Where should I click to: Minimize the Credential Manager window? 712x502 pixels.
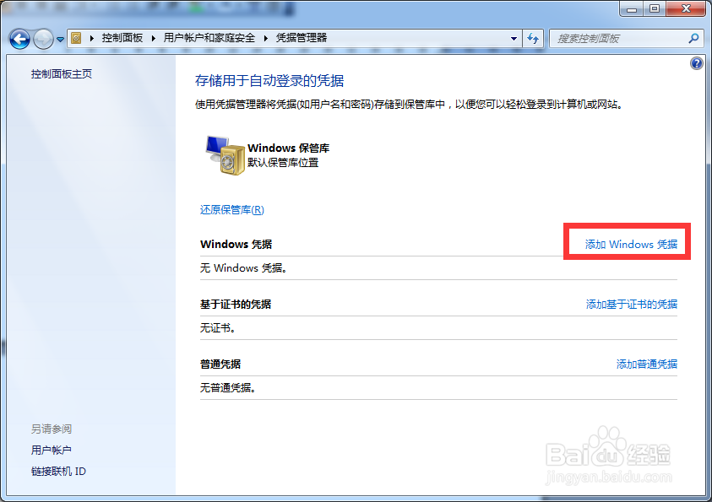point(632,8)
